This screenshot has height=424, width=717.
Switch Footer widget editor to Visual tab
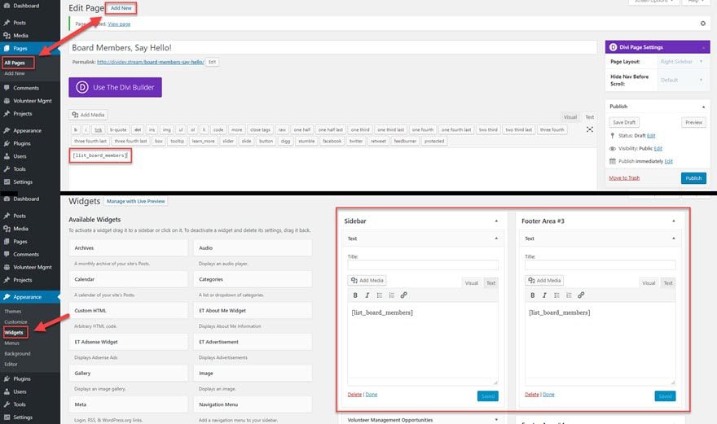tap(649, 283)
